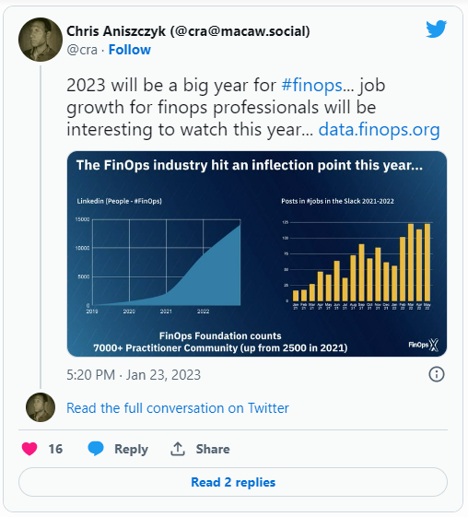This screenshot has width=468, height=517.
Task: Open the #finops hashtag link
Action: (x=311, y=86)
